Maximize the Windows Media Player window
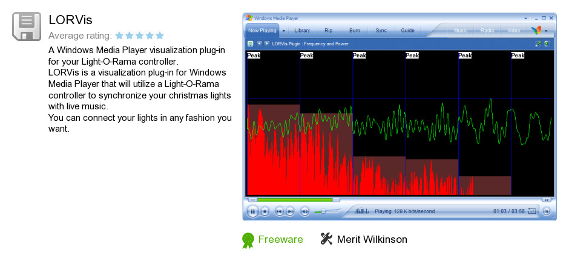Image resolution: width=569 pixels, height=267 pixels. coord(544,18)
